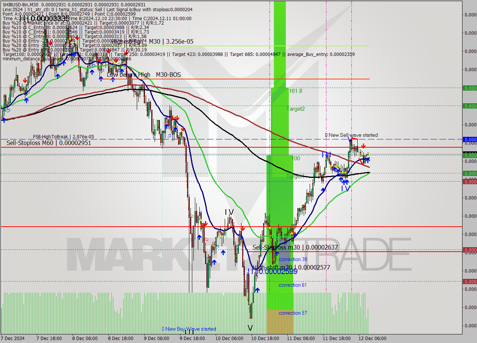477x343 pixels.
Task: Click the 'V' wave label at the chart low
Action: (x=250, y=328)
